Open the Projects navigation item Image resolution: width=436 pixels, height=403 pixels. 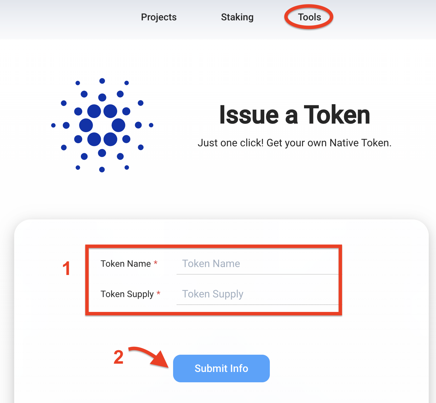[x=159, y=17]
